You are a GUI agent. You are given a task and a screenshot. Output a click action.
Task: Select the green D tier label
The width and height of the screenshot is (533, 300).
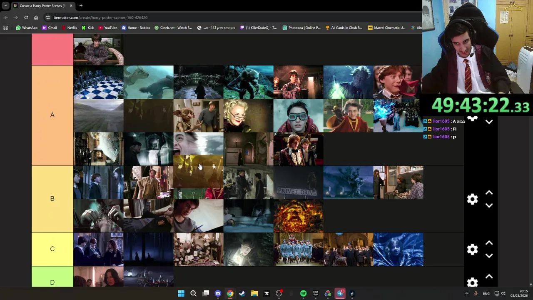(x=52, y=277)
